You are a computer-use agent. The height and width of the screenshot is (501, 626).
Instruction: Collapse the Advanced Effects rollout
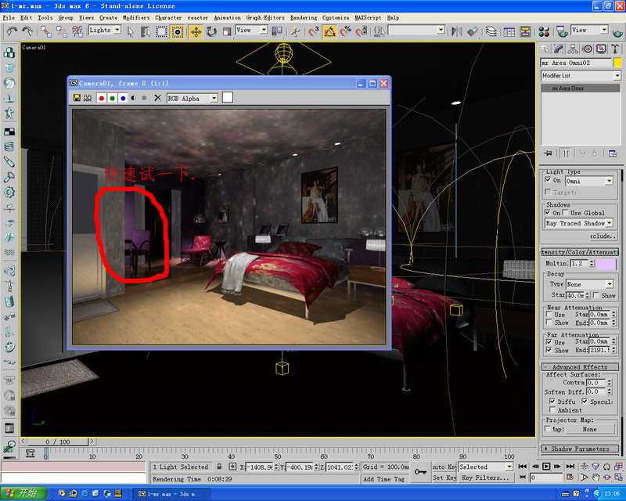(x=580, y=367)
